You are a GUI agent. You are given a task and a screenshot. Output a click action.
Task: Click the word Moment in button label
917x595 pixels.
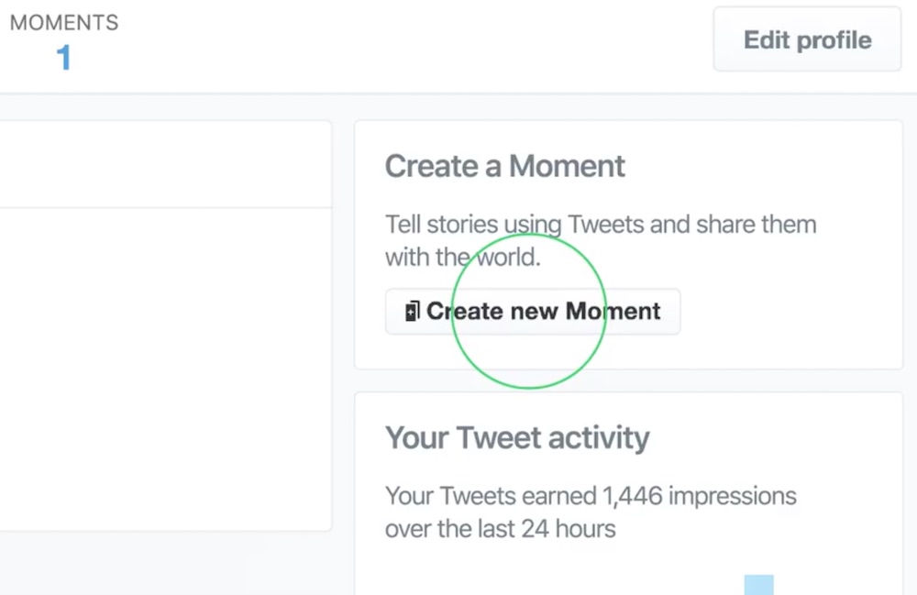click(613, 311)
